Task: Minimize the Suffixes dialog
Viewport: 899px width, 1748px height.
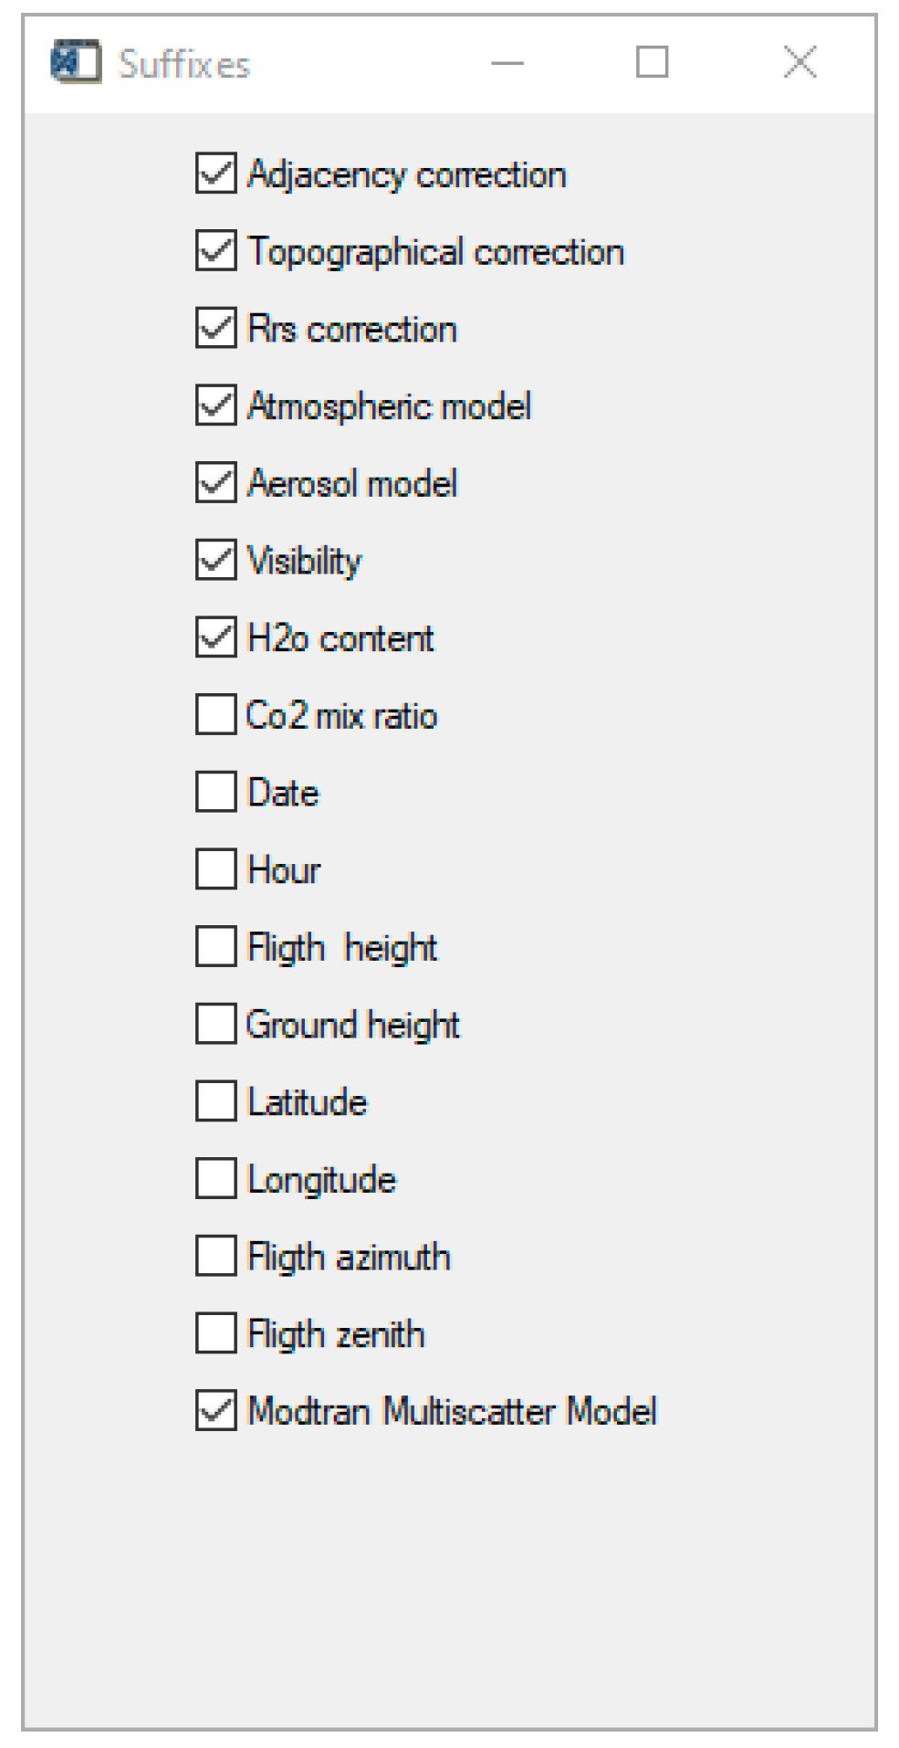Action: [507, 62]
